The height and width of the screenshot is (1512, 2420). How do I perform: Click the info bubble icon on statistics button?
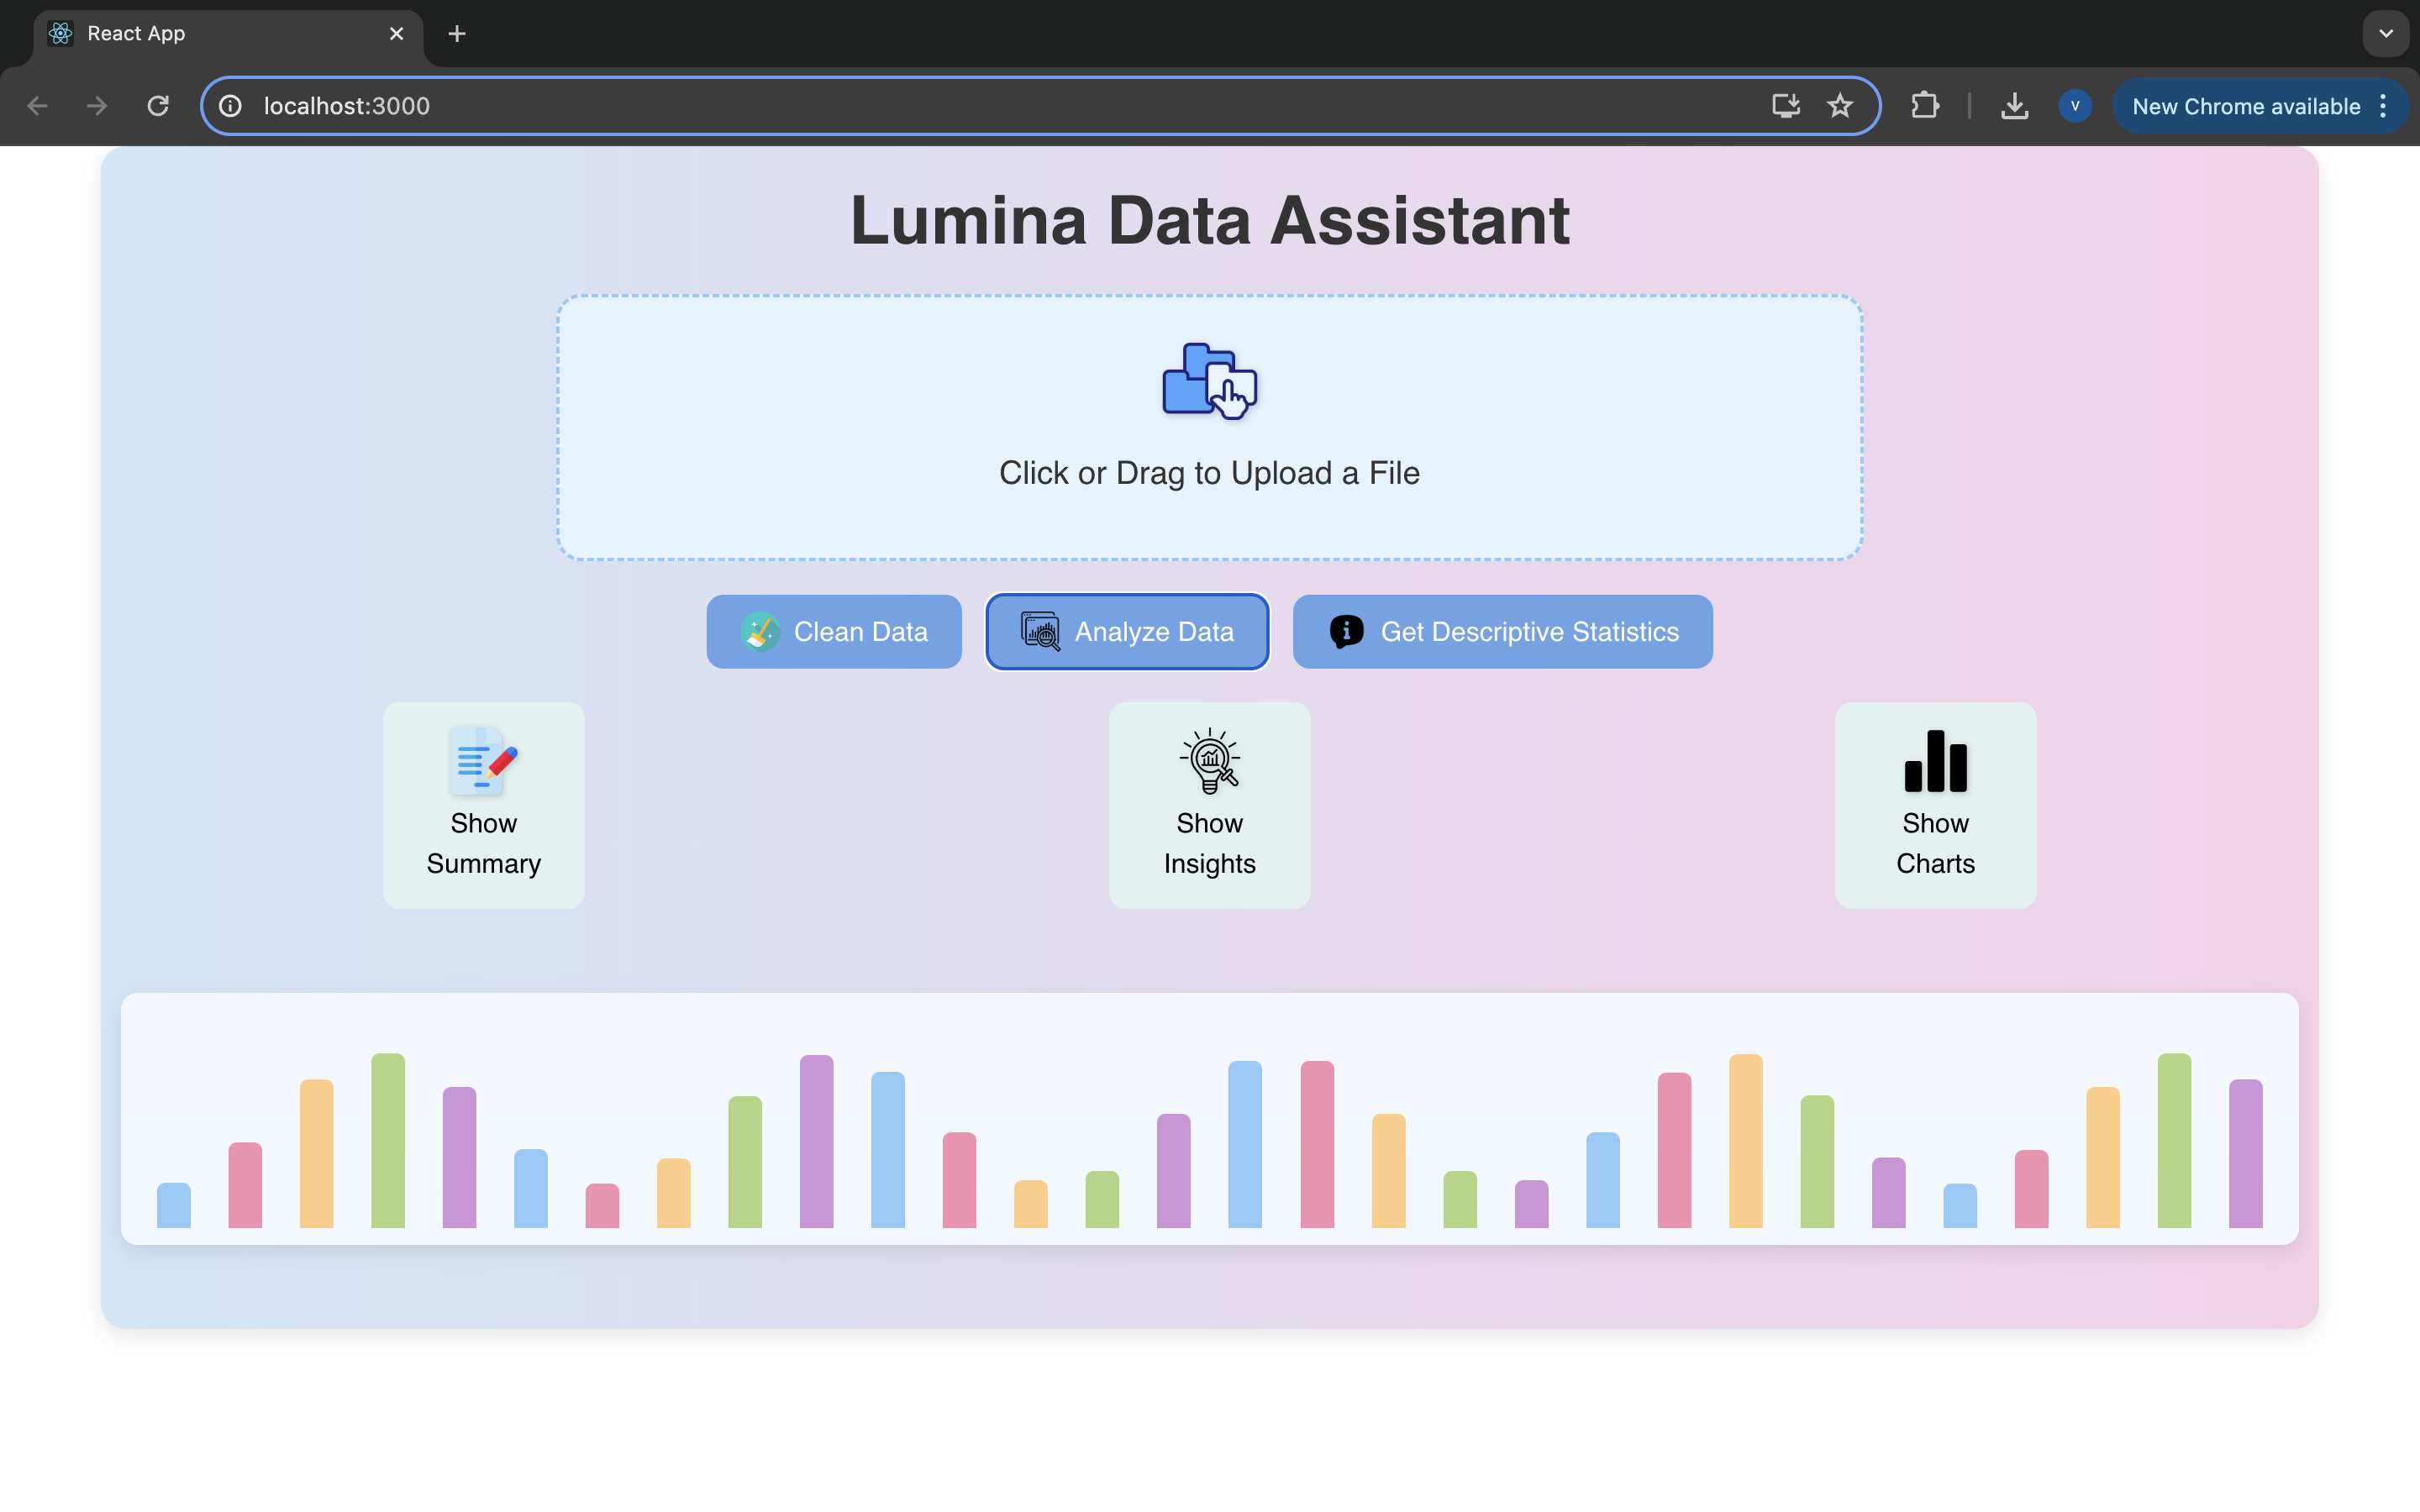click(1346, 632)
